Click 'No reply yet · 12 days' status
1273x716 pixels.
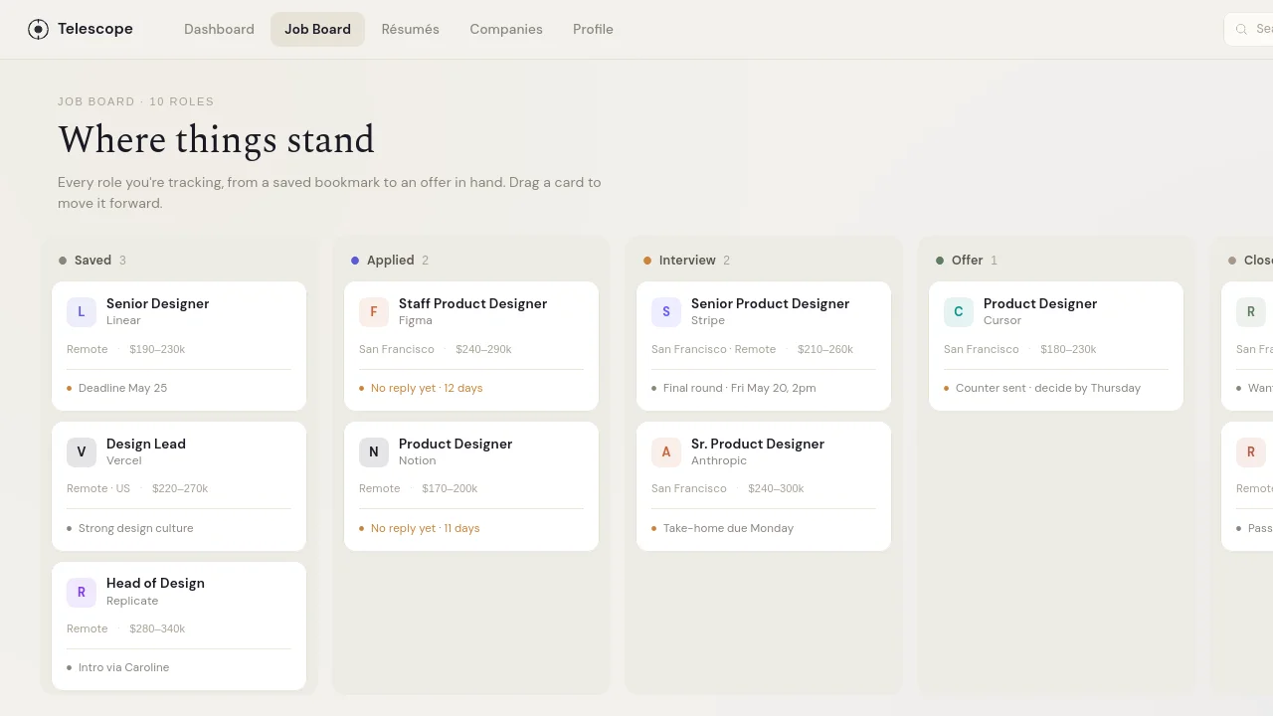pos(427,388)
